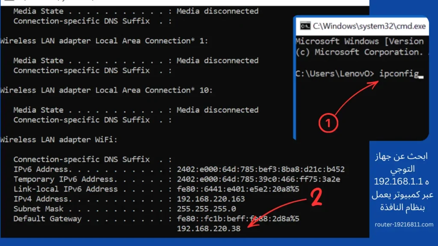This screenshot has width=438, height=246.
Task: Click the typed ipconfig command
Action: pyautogui.click(x=399, y=73)
